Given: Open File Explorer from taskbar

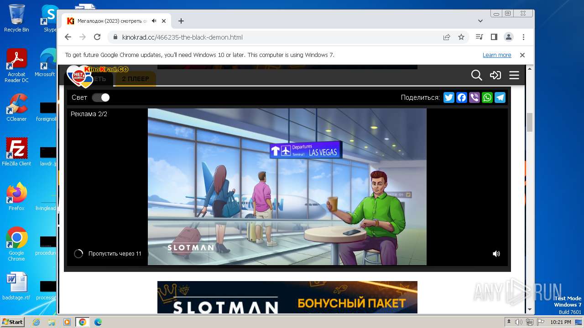Looking at the screenshot, I should pyautogui.click(x=52, y=322).
